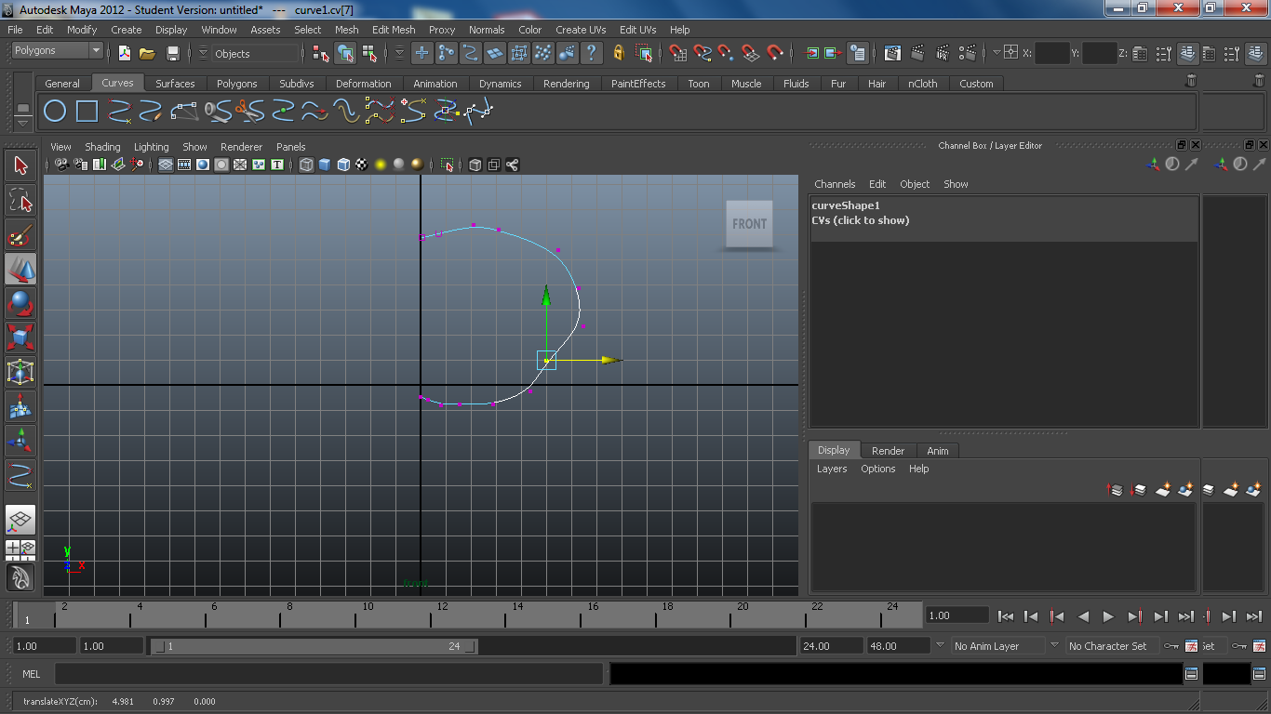Click the trash can beside shelf tabs
The image size is (1271, 714).
click(x=1191, y=82)
